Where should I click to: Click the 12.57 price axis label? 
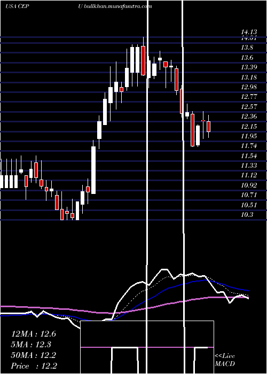point(249,107)
